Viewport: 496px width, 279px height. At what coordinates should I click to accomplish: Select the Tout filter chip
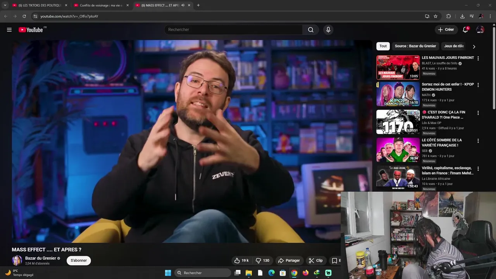[383, 46]
